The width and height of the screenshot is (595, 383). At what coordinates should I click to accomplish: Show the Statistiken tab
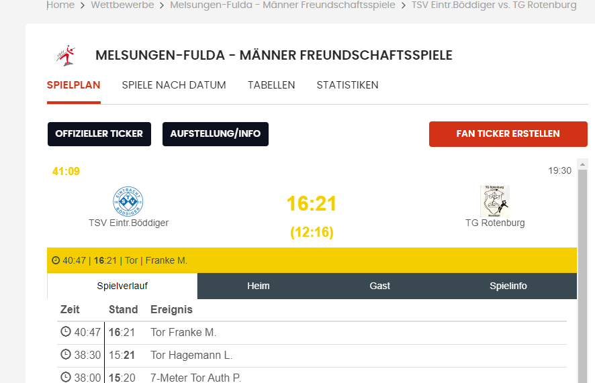pos(347,85)
